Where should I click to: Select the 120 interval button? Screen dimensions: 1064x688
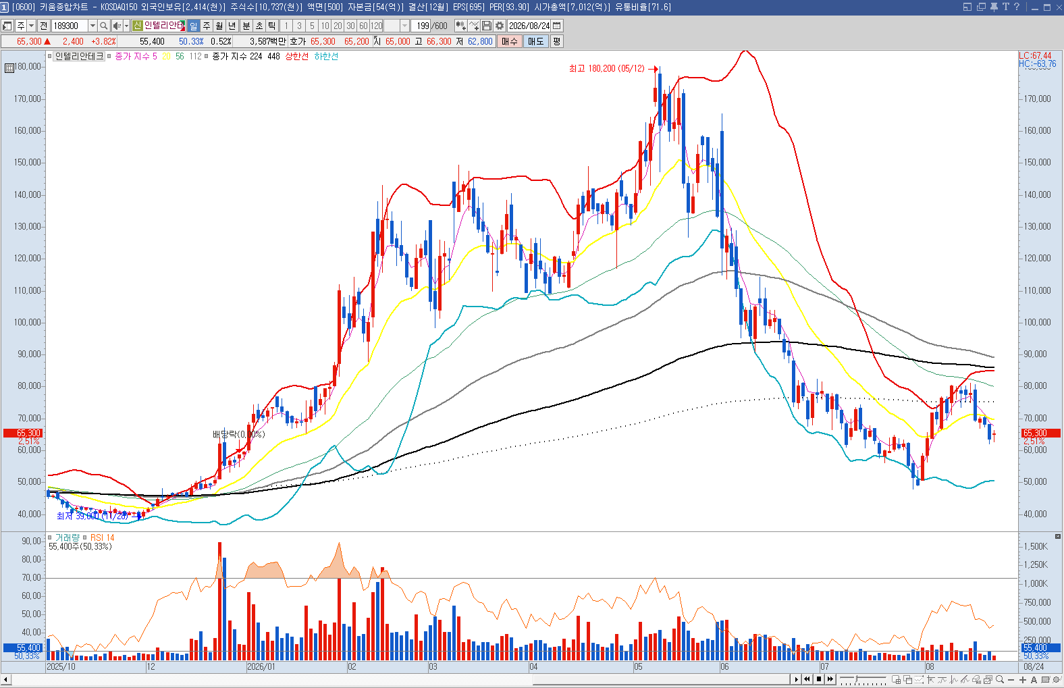click(x=376, y=26)
